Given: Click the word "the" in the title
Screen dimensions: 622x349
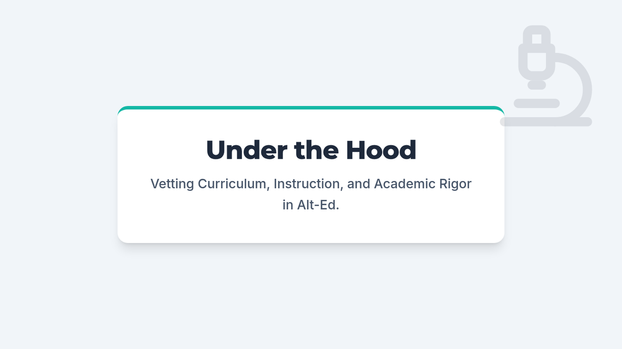Looking at the screenshot, I should (317, 150).
